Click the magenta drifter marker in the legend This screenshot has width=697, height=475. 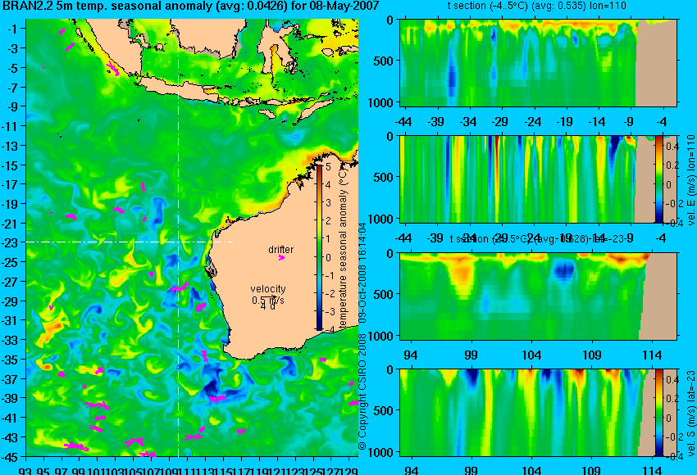point(281,257)
